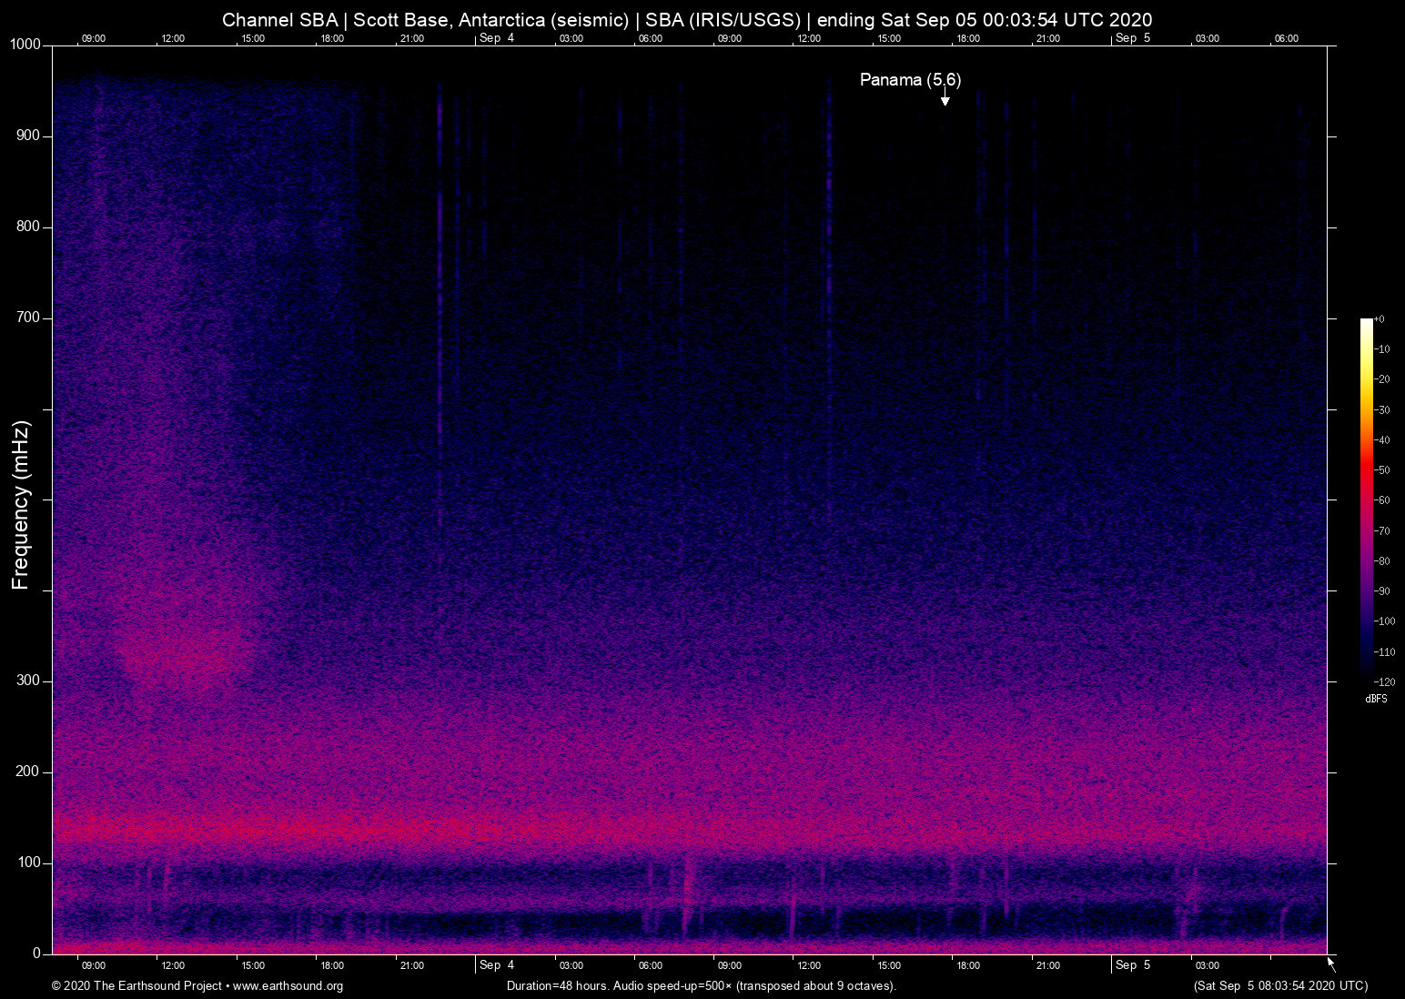Image resolution: width=1405 pixels, height=999 pixels.
Task: Click the 1000 tick on the frequency axis
Action: (x=25, y=45)
